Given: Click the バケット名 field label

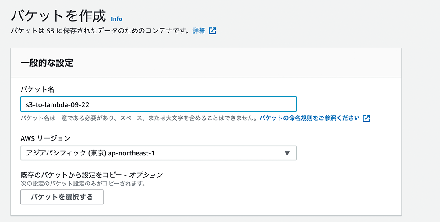Looking at the screenshot, I should point(37,89).
